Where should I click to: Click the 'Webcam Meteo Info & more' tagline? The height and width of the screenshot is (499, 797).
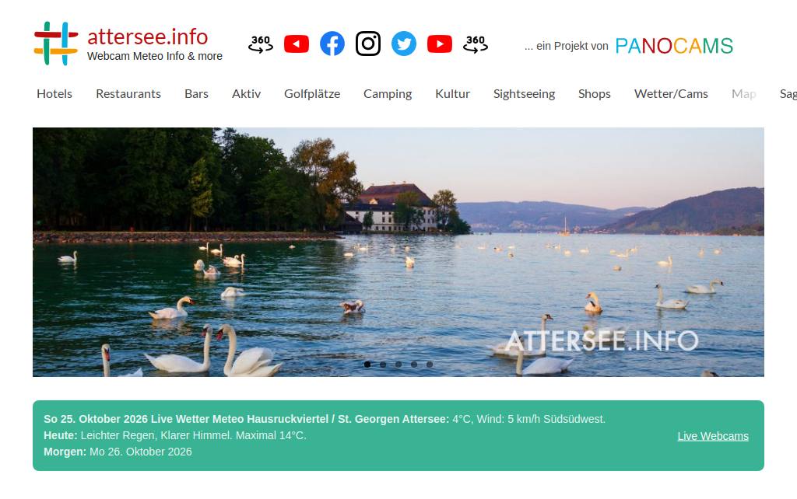point(155,56)
